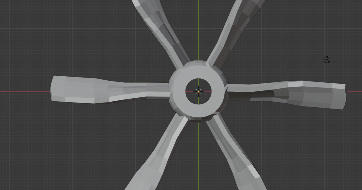Select the point light object icon

click(327, 60)
